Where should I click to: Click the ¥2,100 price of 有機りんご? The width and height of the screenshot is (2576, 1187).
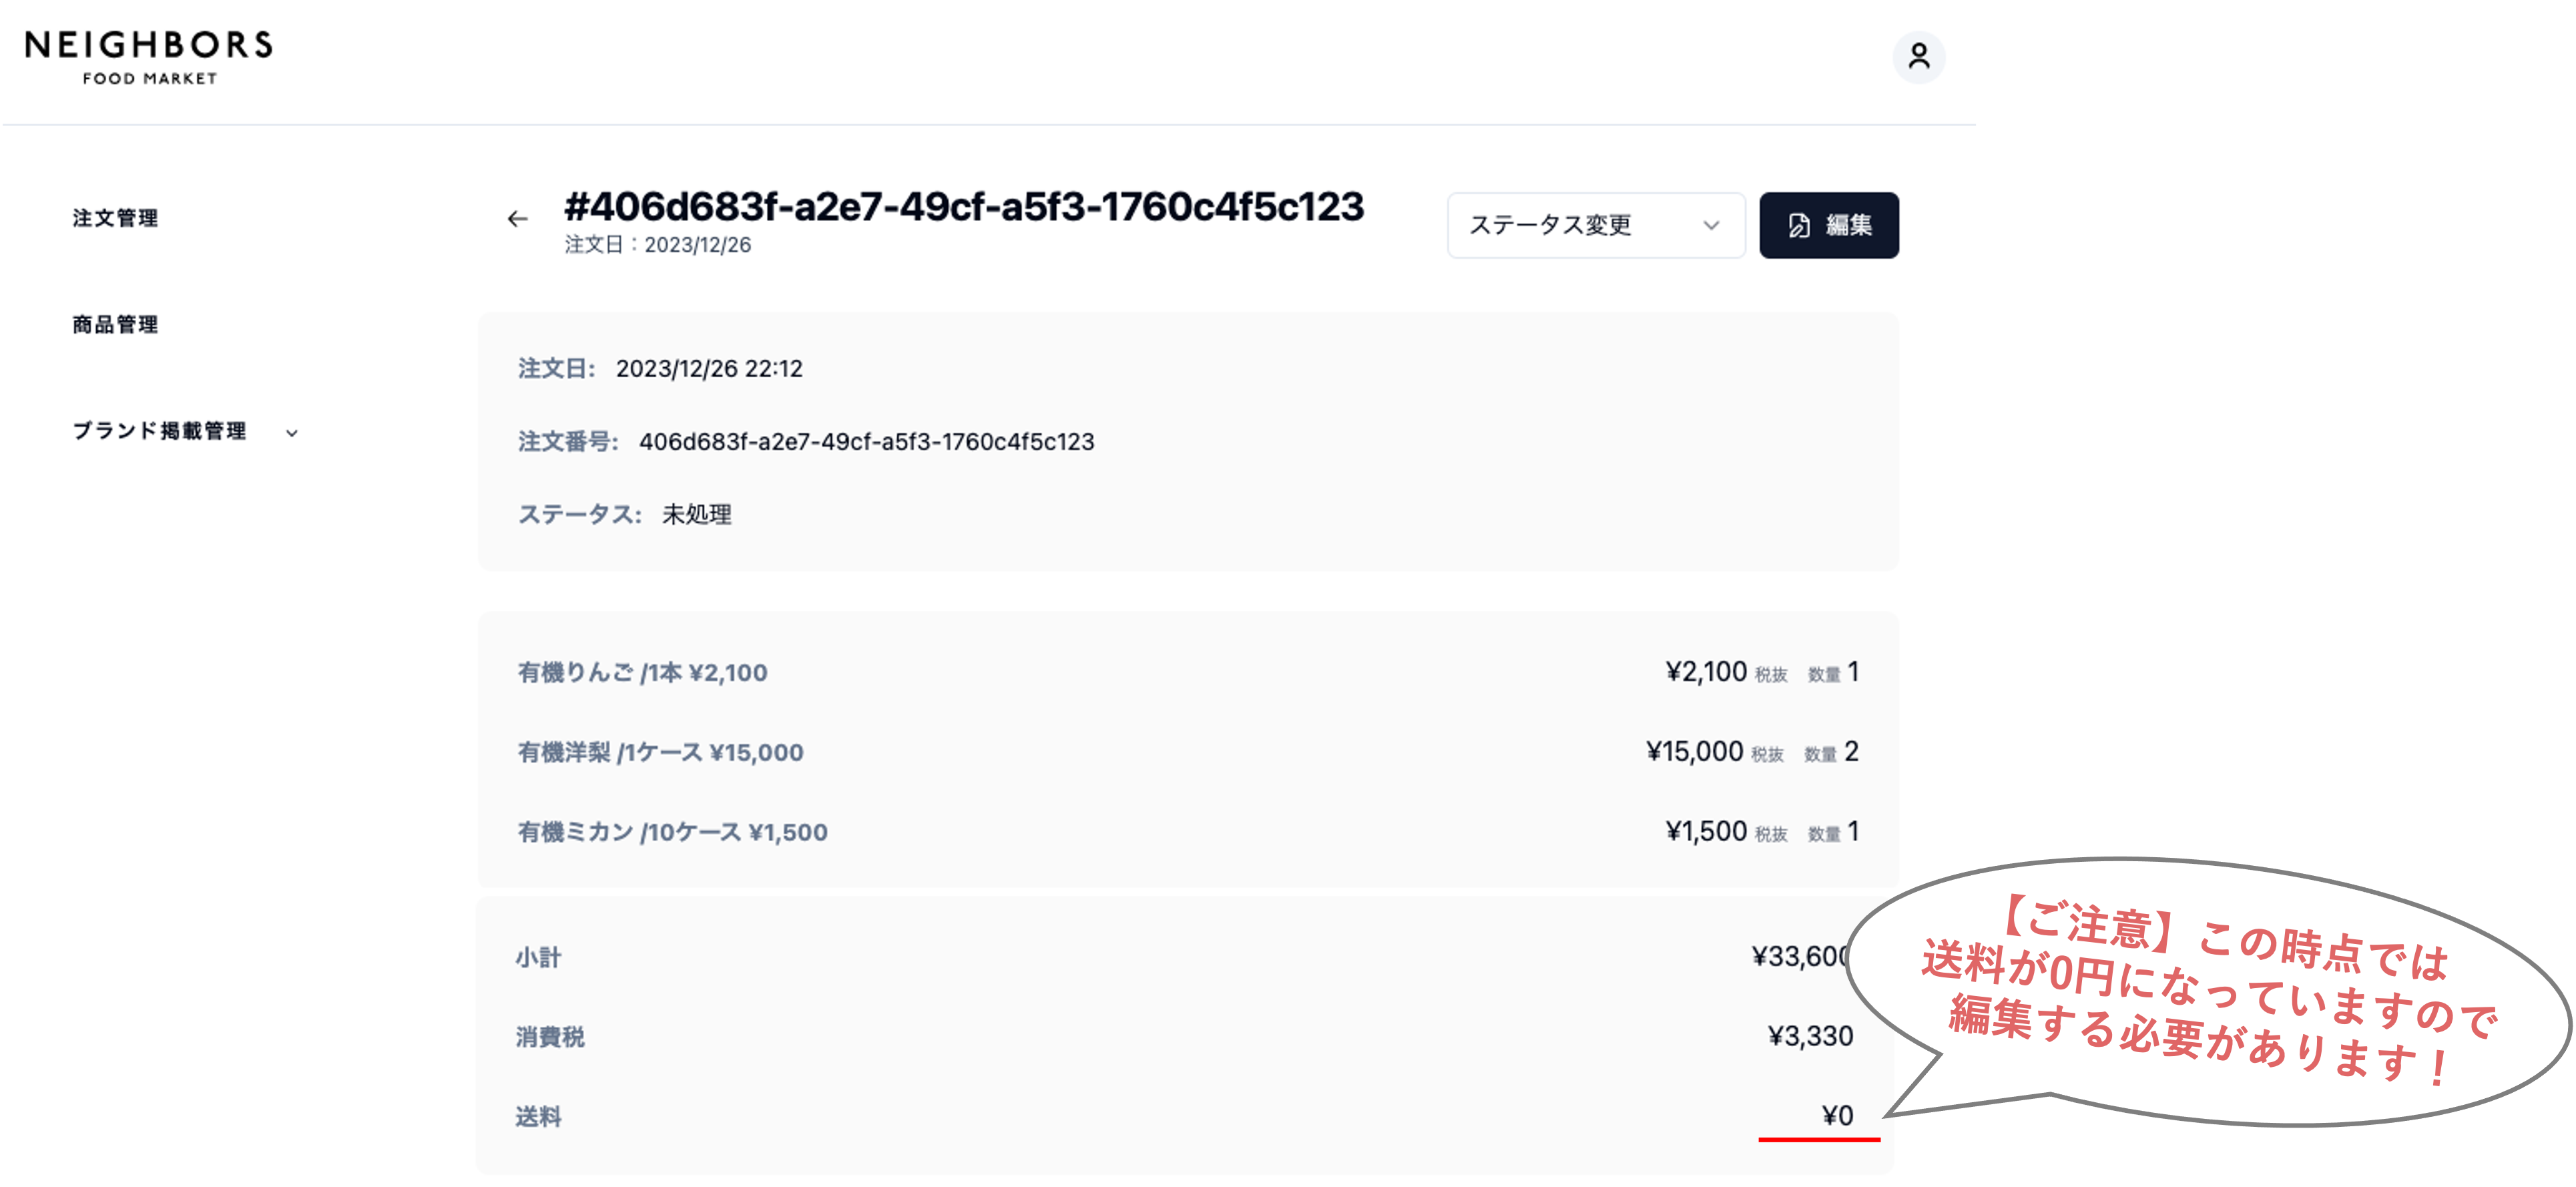[1706, 672]
